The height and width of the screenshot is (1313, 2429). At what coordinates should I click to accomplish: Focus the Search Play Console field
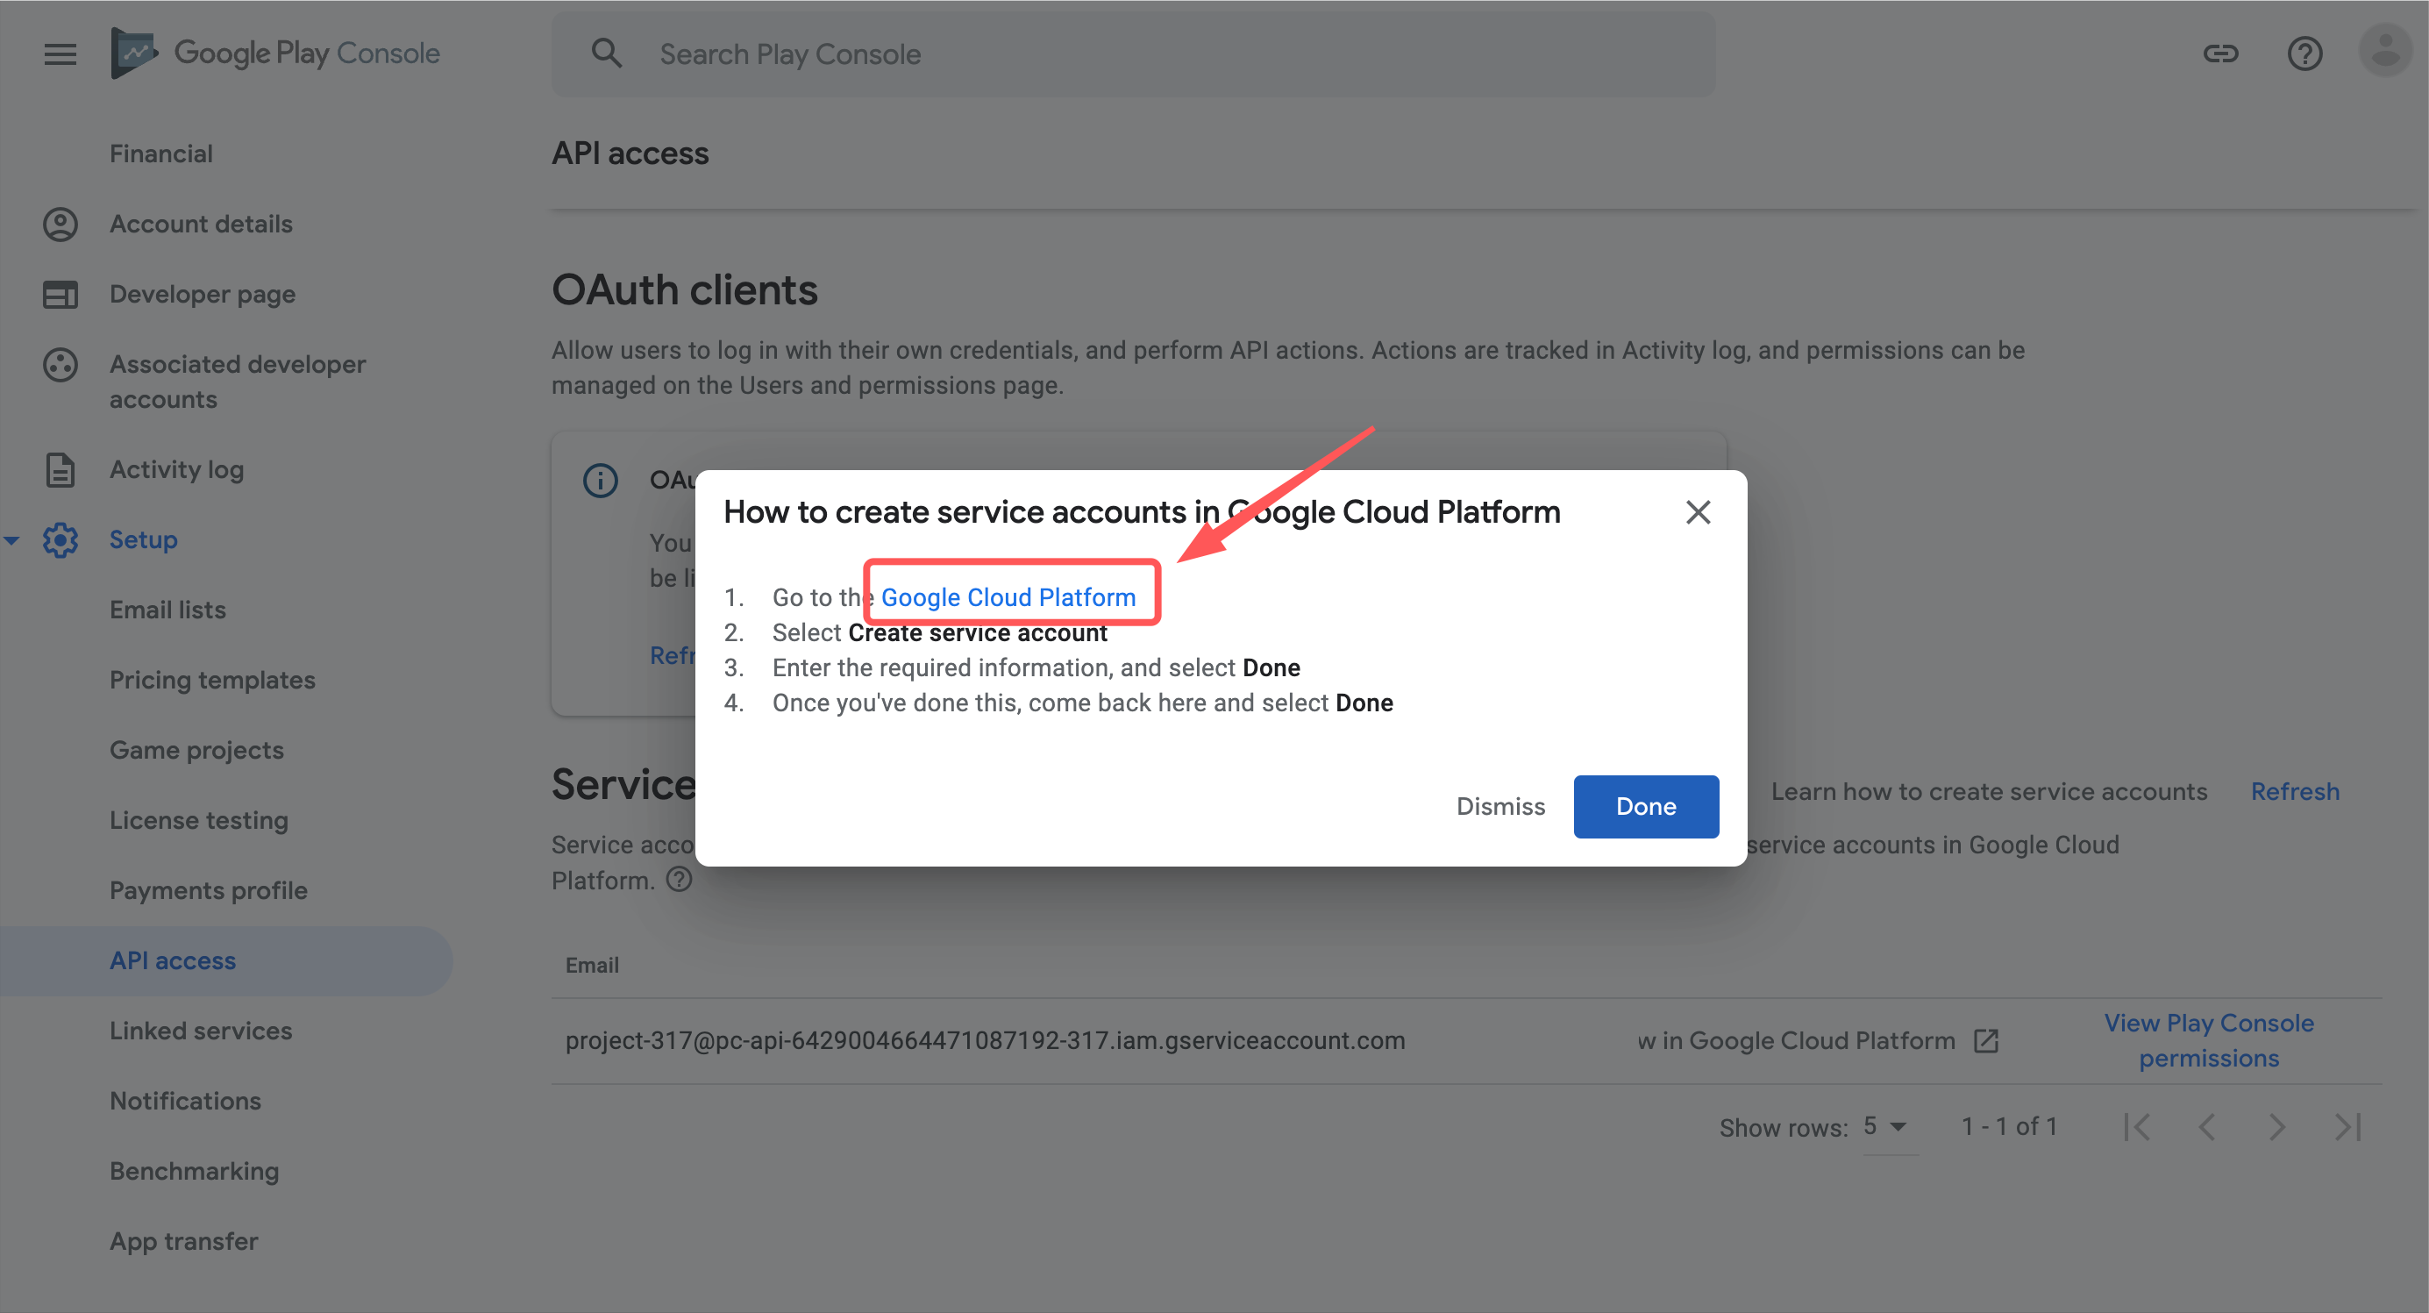pyautogui.click(x=1132, y=54)
